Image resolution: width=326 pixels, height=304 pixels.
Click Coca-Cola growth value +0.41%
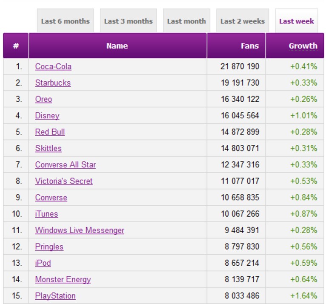tap(304, 66)
